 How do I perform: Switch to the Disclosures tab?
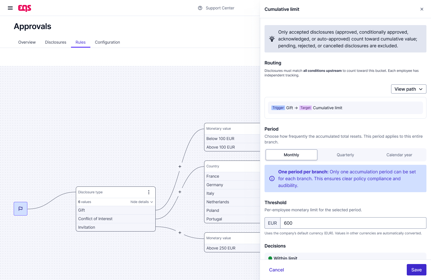coord(56,42)
